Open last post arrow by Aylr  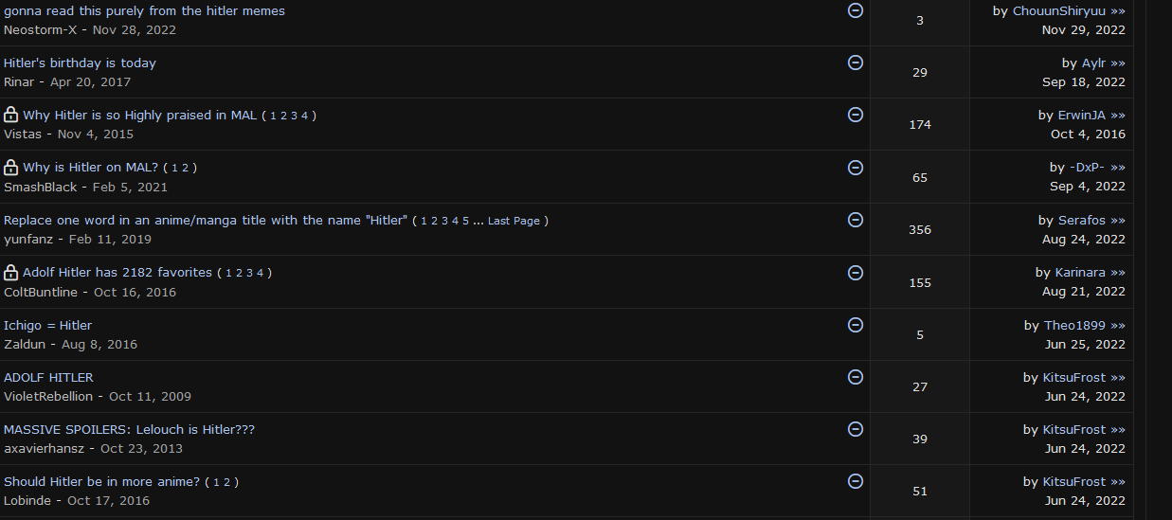(1118, 63)
